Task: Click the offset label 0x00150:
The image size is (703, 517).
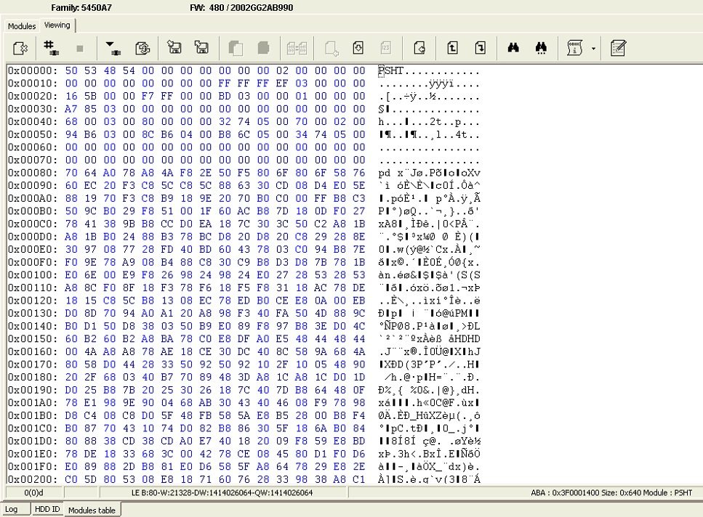Action: coord(33,339)
